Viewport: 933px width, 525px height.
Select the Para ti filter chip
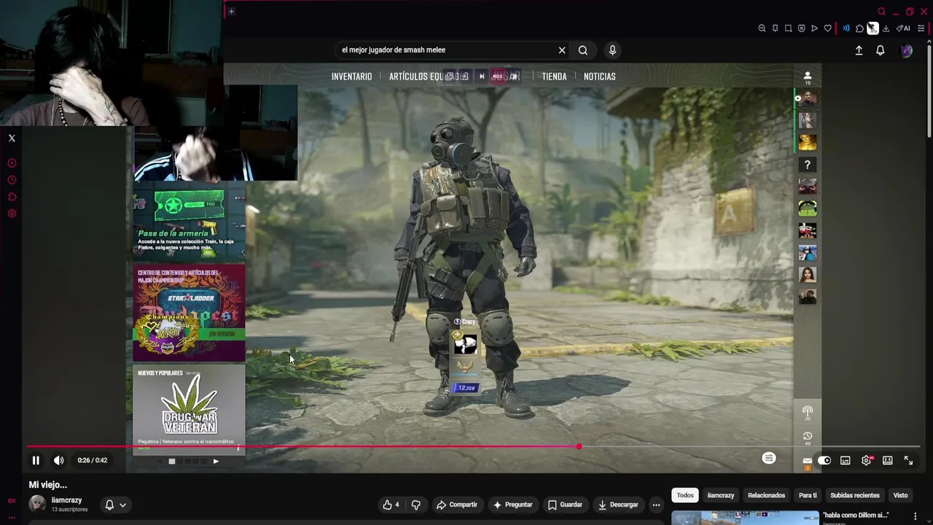click(808, 495)
